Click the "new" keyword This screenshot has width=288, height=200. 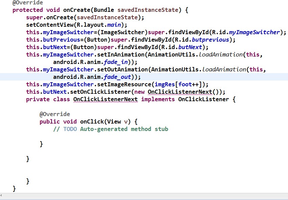[139, 92]
